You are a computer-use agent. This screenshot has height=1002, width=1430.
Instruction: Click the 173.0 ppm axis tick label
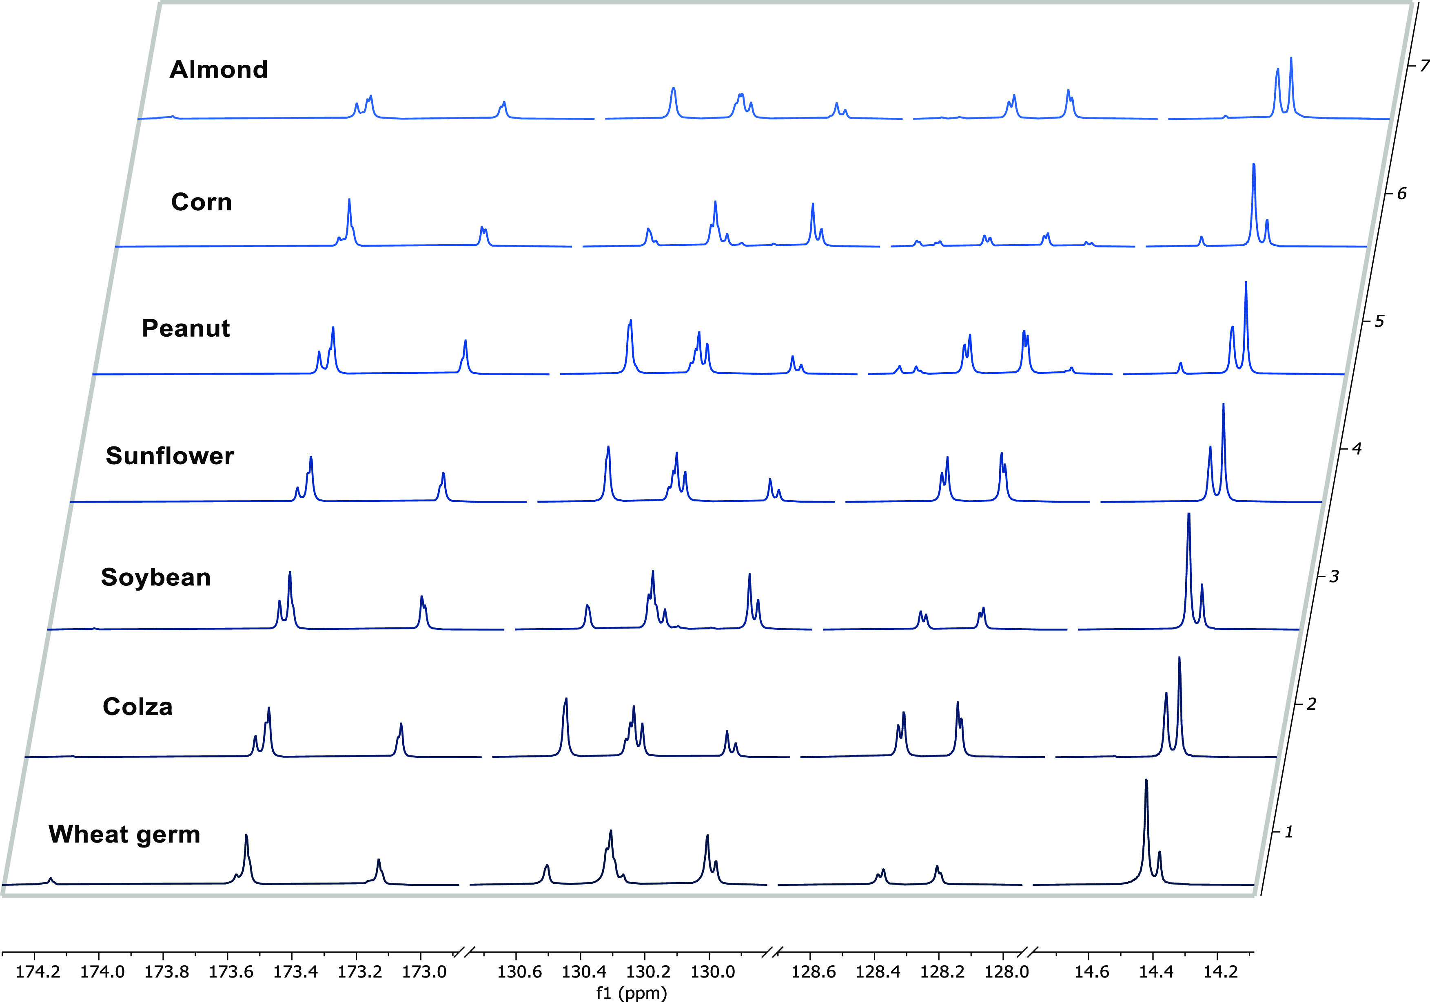424,971
